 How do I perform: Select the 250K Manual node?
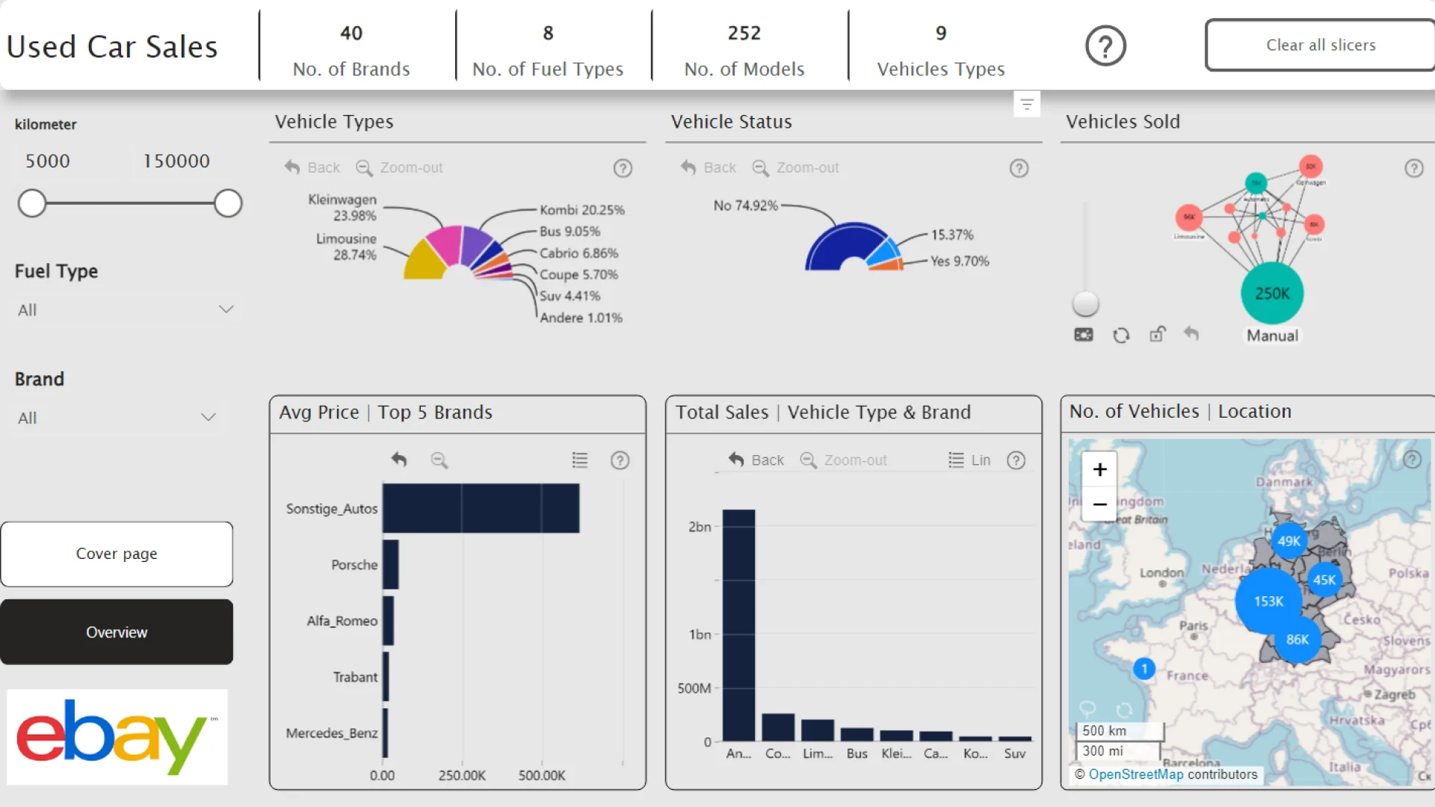pos(1272,293)
